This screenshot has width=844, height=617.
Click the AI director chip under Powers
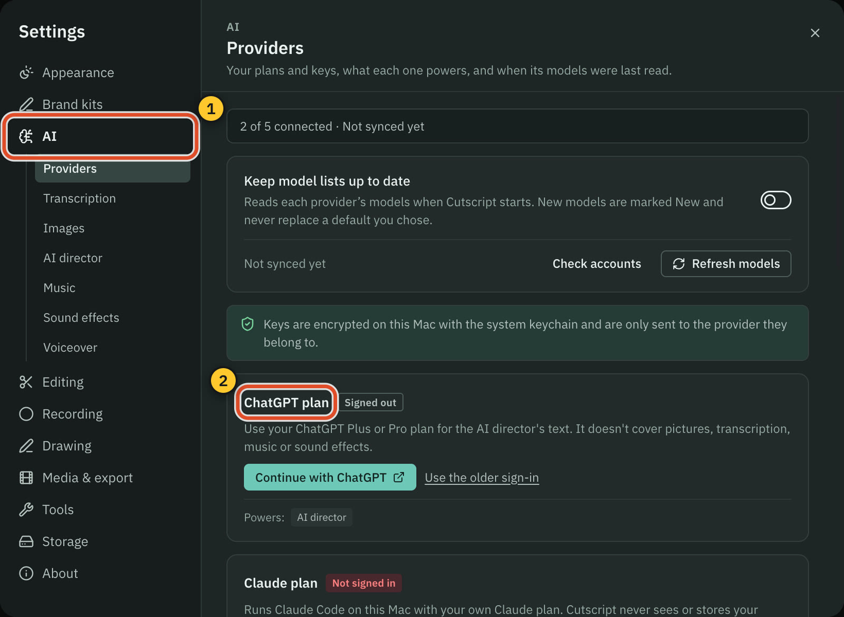point(321,517)
